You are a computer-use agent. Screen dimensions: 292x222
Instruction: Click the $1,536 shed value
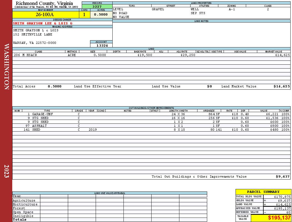272,118
